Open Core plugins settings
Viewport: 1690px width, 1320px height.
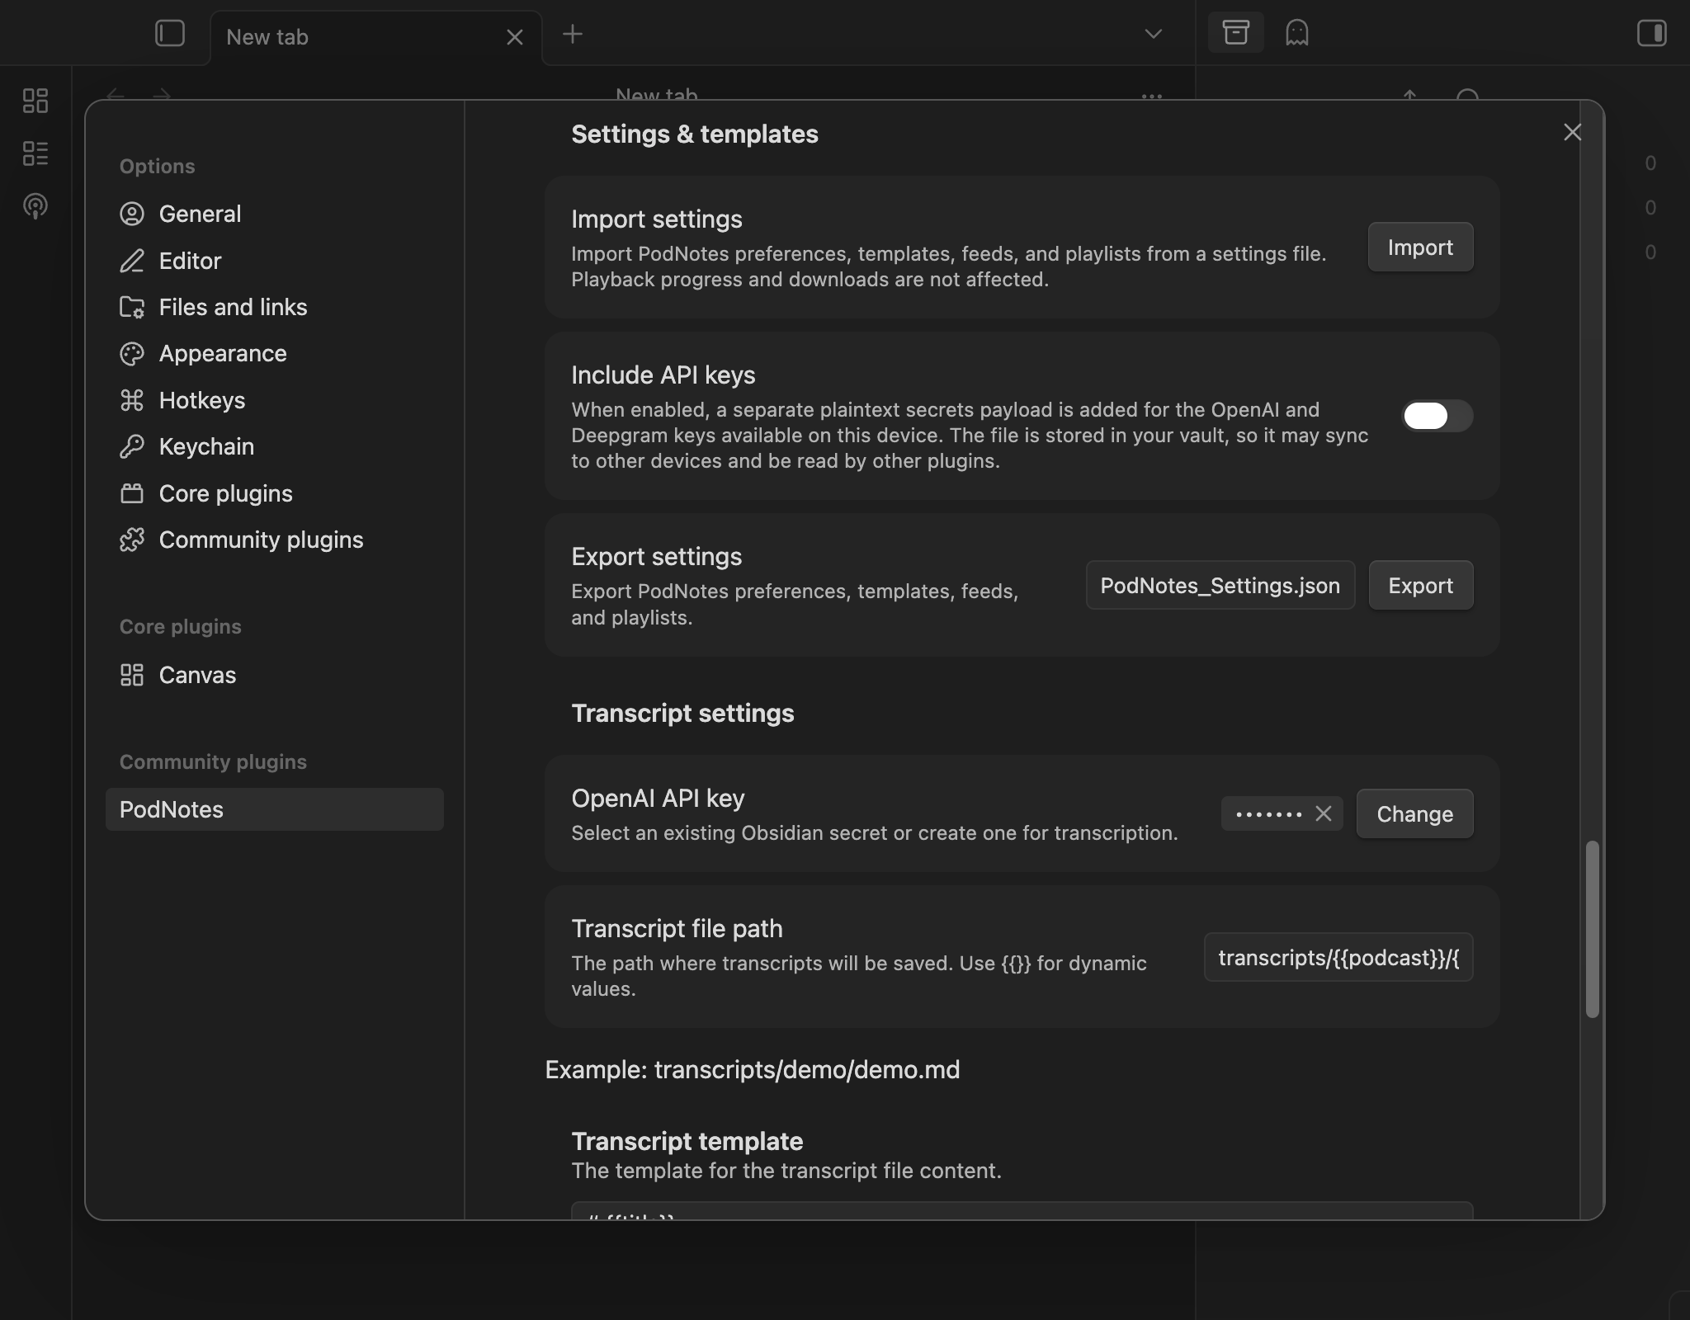coord(275,493)
